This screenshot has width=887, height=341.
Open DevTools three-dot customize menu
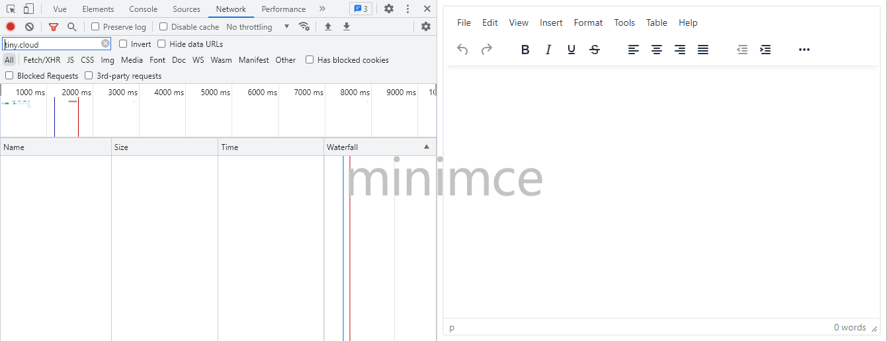[408, 9]
